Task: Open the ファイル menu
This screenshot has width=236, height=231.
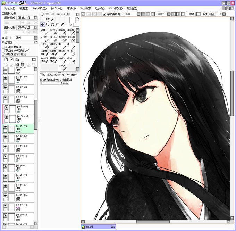Action: [x=9, y=8]
